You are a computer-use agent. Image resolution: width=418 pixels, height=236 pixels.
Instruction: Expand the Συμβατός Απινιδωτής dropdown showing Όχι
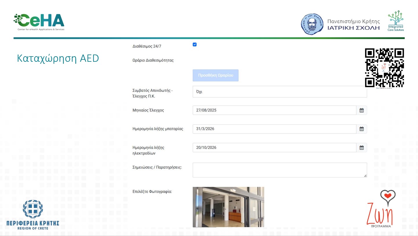click(280, 92)
